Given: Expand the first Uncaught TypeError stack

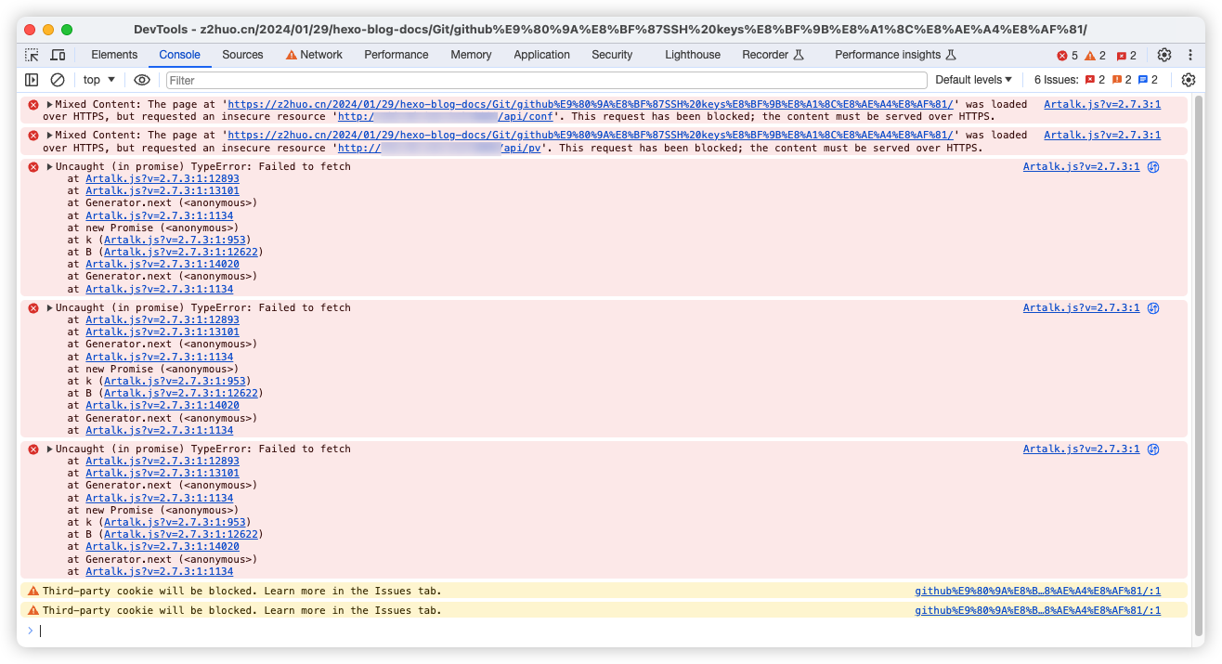Looking at the screenshot, I should 50,167.
